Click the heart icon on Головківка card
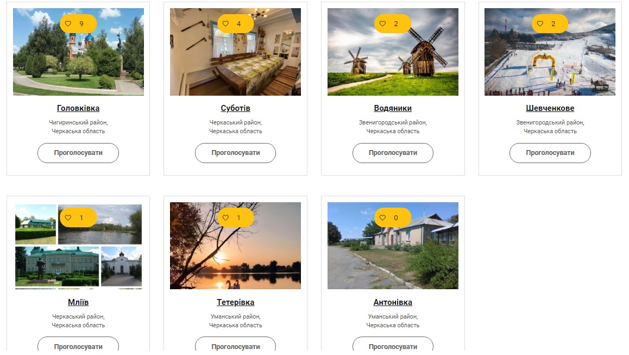Image resolution: width=629 pixels, height=355 pixels. pos(68,24)
